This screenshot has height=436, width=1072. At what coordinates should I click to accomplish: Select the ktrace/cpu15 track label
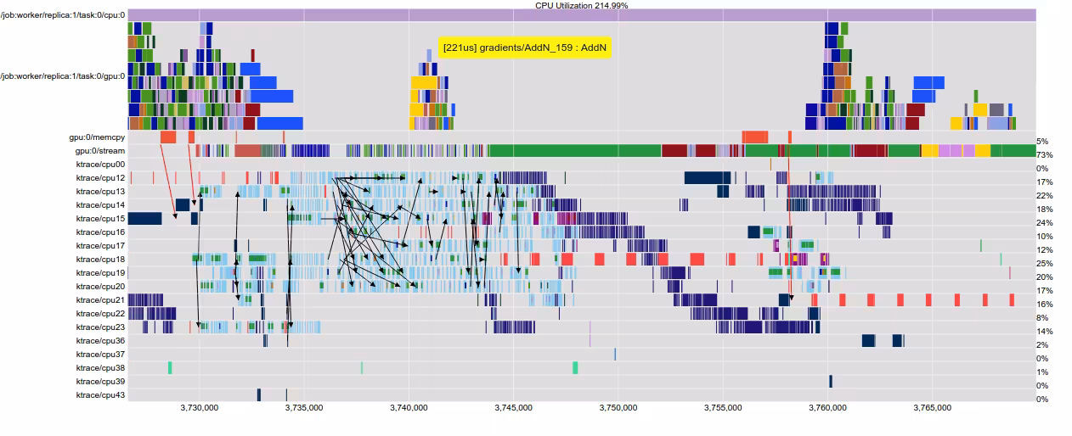tap(100, 219)
